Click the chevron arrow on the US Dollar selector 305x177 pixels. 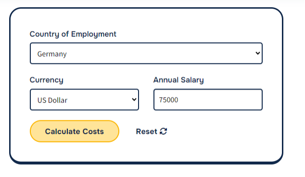[x=134, y=100]
